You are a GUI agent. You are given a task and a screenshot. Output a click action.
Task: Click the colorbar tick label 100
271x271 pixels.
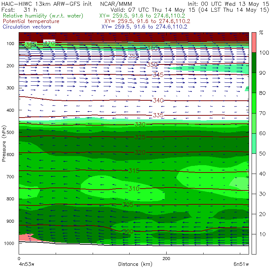264,52
